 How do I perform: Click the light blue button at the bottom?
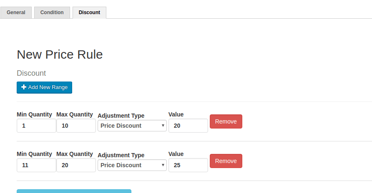click(x=74, y=191)
